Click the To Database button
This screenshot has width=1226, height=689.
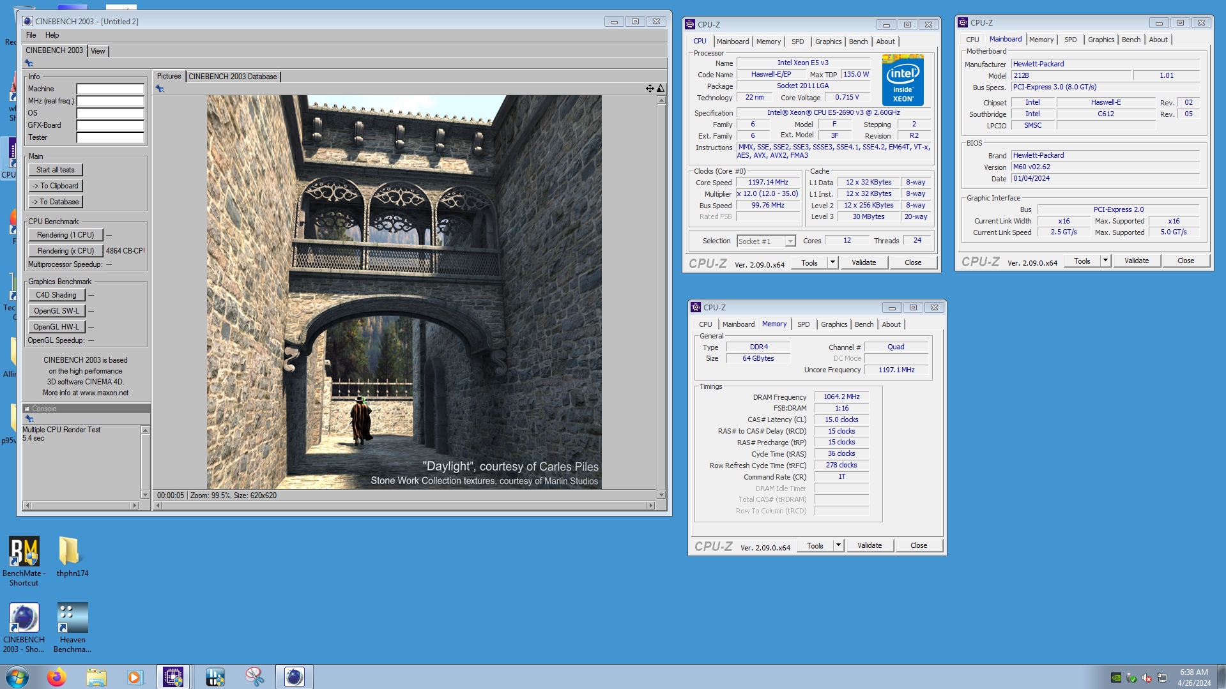click(x=56, y=202)
